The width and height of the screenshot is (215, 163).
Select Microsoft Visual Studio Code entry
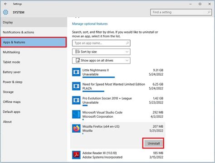click(117, 115)
